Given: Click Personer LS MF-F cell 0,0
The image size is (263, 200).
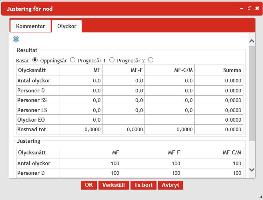Looking at the screenshot, I should pos(123,110).
